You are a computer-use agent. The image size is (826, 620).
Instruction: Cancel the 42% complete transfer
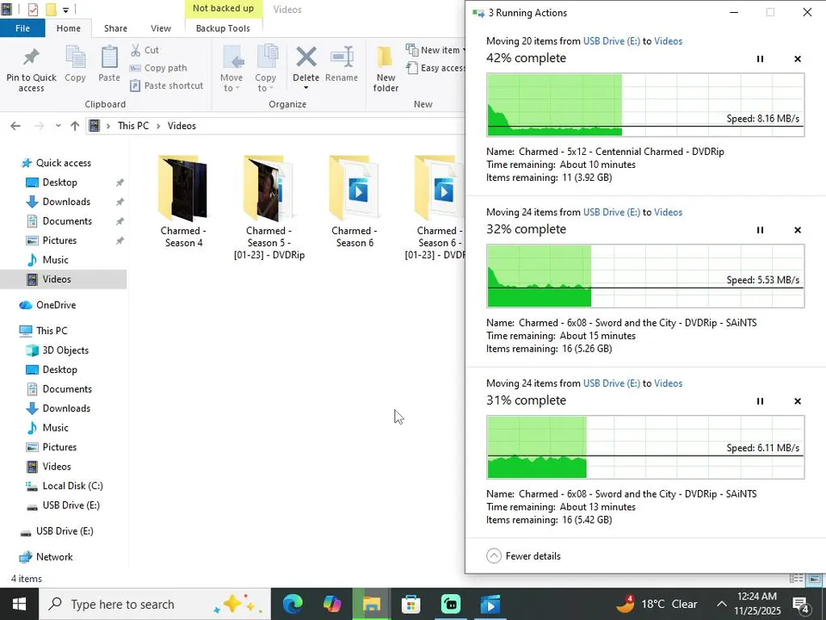(798, 59)
